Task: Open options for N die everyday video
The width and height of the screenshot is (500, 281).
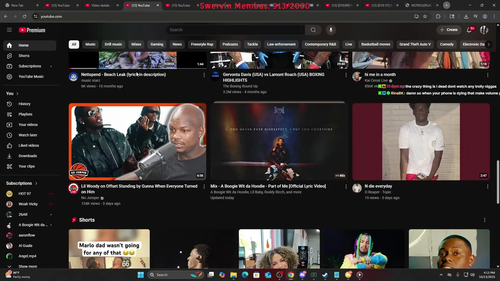Action: click(x=487, y=187)
